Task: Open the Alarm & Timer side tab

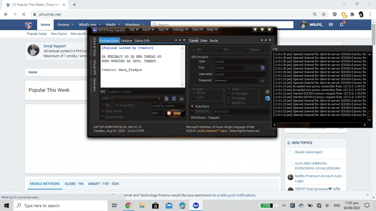Action: click(94, 47)
